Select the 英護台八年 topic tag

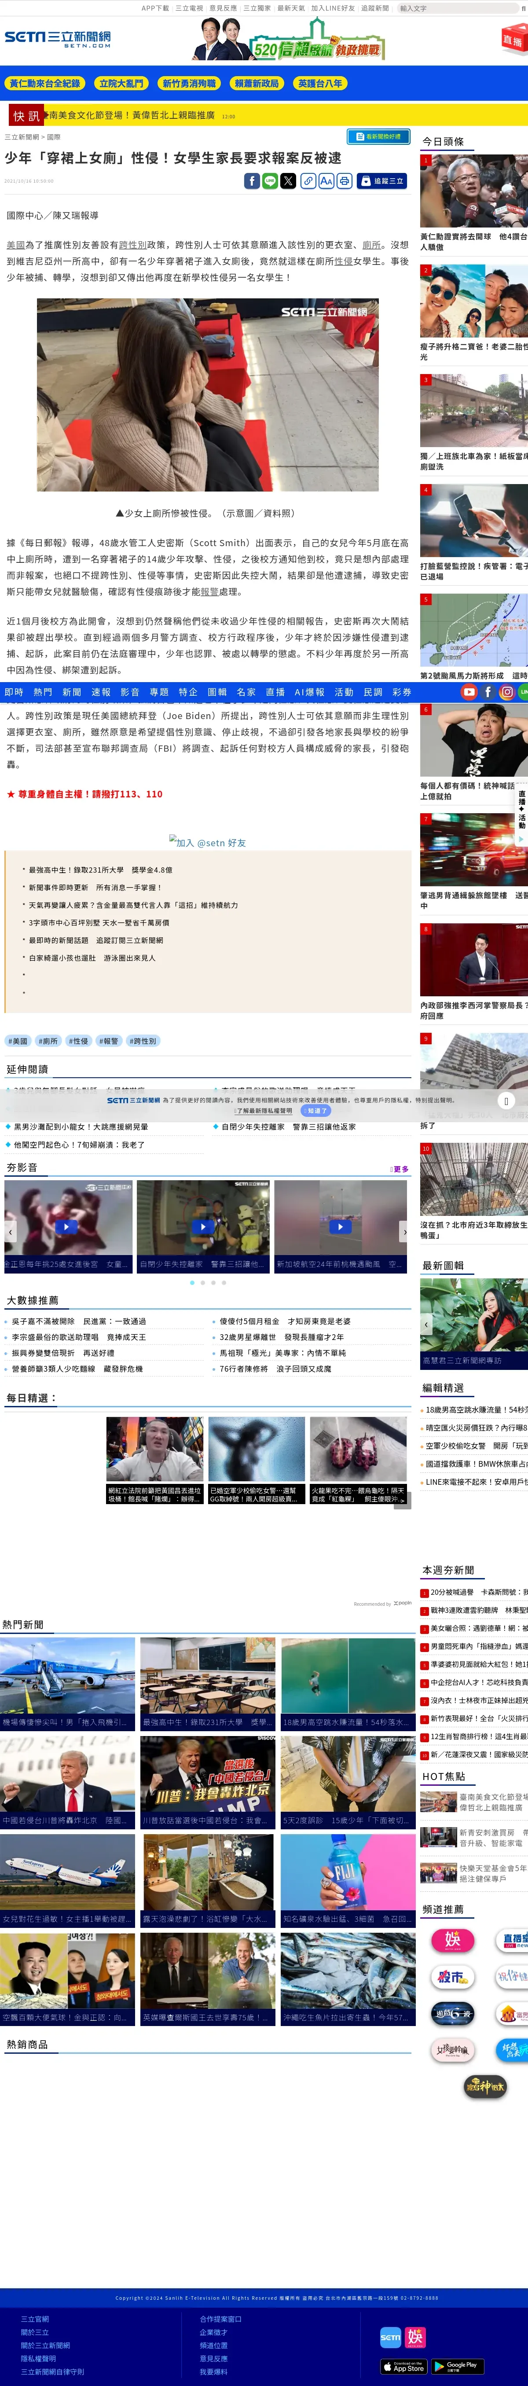(x=319, y=83)
